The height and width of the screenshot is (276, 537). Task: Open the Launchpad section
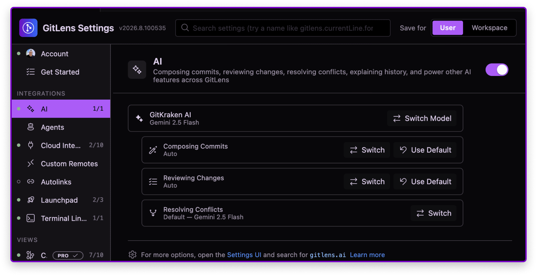point(61,200)
